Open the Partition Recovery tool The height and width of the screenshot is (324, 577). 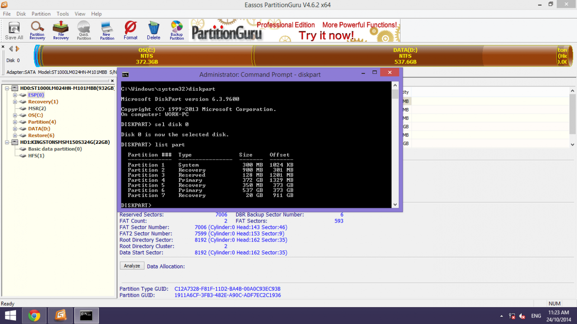pos(37,31)
